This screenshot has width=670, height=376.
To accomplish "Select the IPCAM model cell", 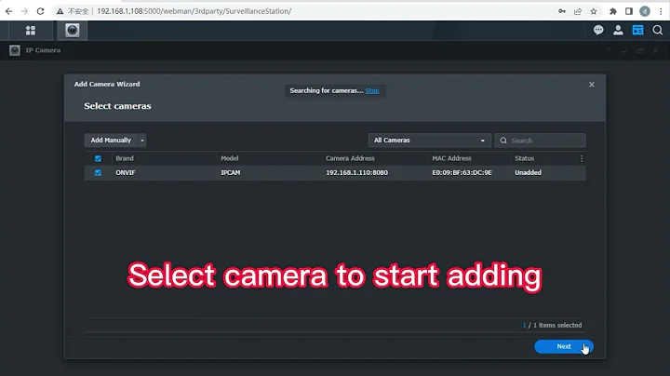I will coord(231,172).
